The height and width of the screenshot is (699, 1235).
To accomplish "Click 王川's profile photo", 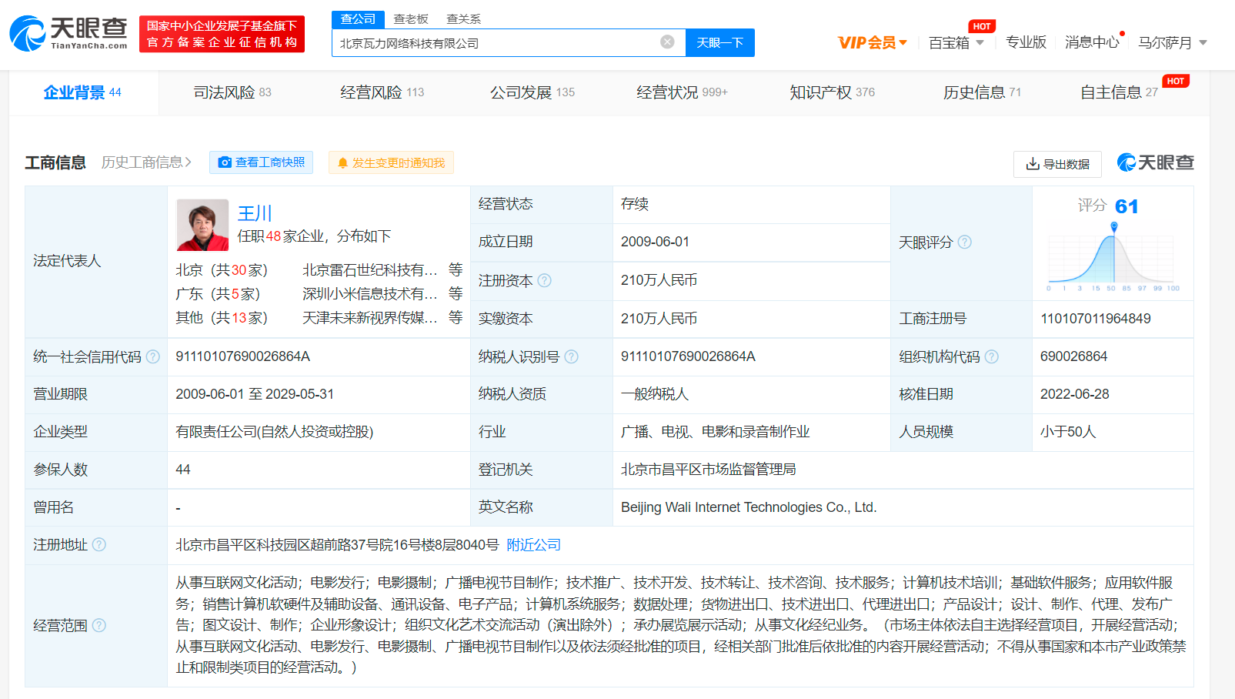I will point(202,225).
